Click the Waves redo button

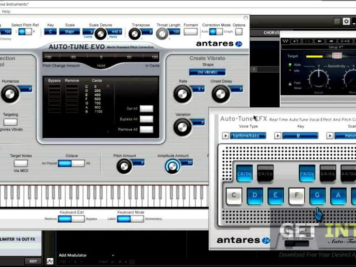coord(308,41)
